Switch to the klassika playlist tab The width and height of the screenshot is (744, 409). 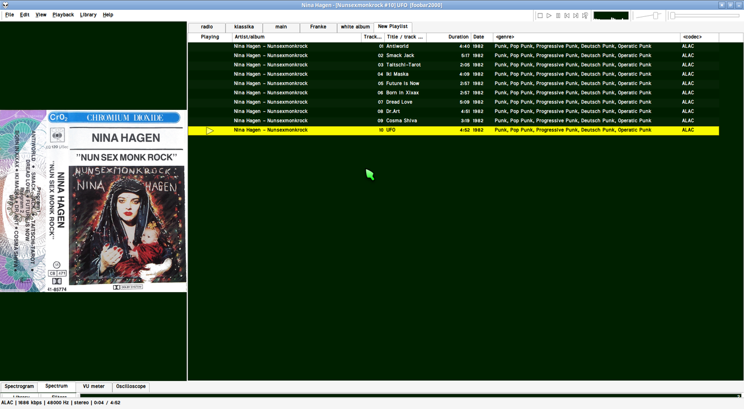click(x=244, y=27)
